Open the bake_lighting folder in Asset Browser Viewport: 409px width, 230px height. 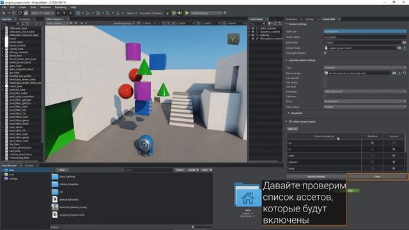point(63,176)
